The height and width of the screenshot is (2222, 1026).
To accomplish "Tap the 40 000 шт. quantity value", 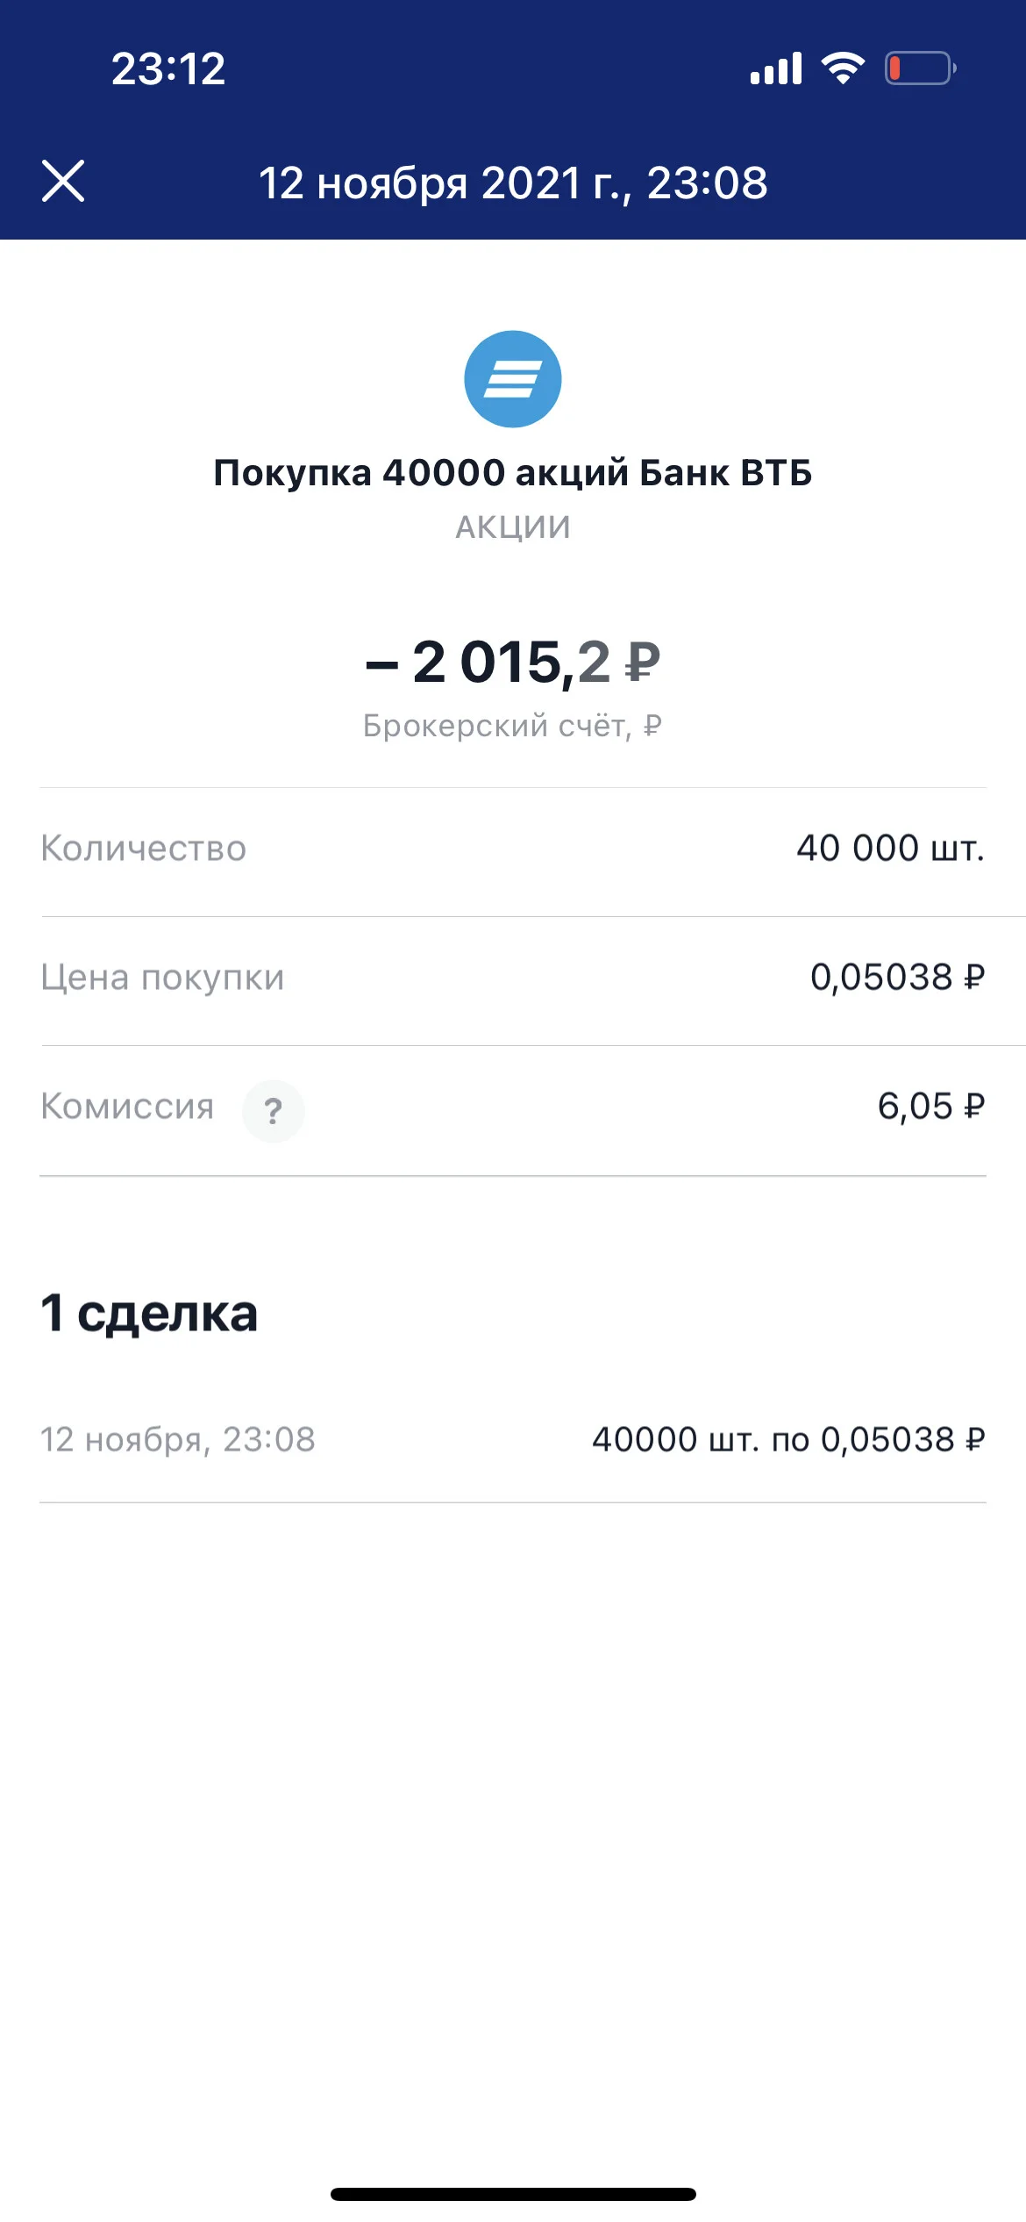I will 891,849.
